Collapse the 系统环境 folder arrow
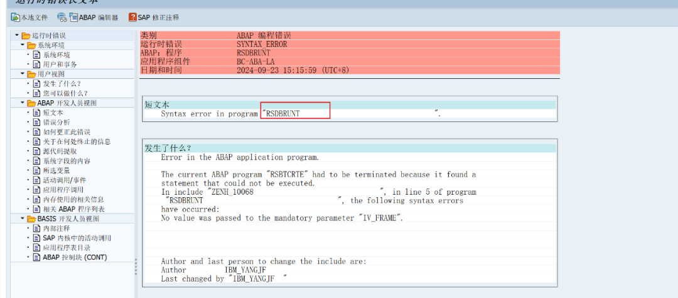Image resolution: width=678 pixels, height=298 pixels. 23,45
